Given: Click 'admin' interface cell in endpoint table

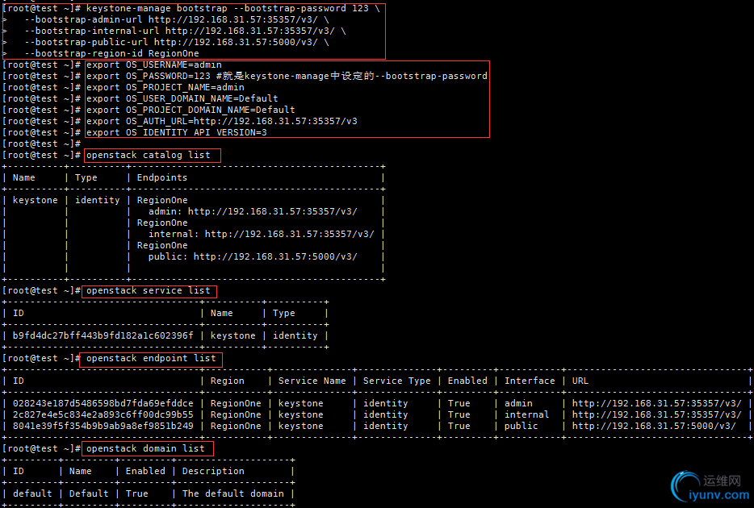Looking at the screenshot, I should pos(518,403).
